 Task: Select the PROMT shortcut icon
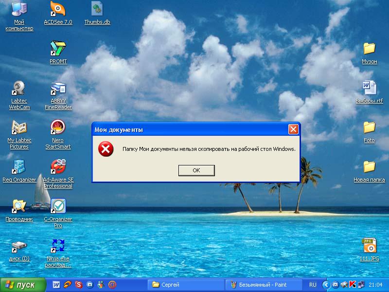(58, 53)
